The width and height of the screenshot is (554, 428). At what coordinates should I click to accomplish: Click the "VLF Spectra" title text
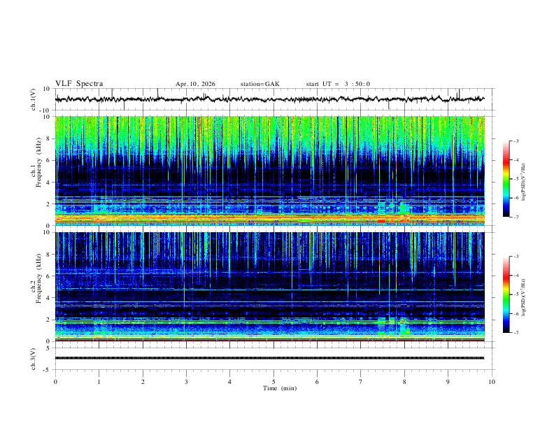(x=79, y=84)
